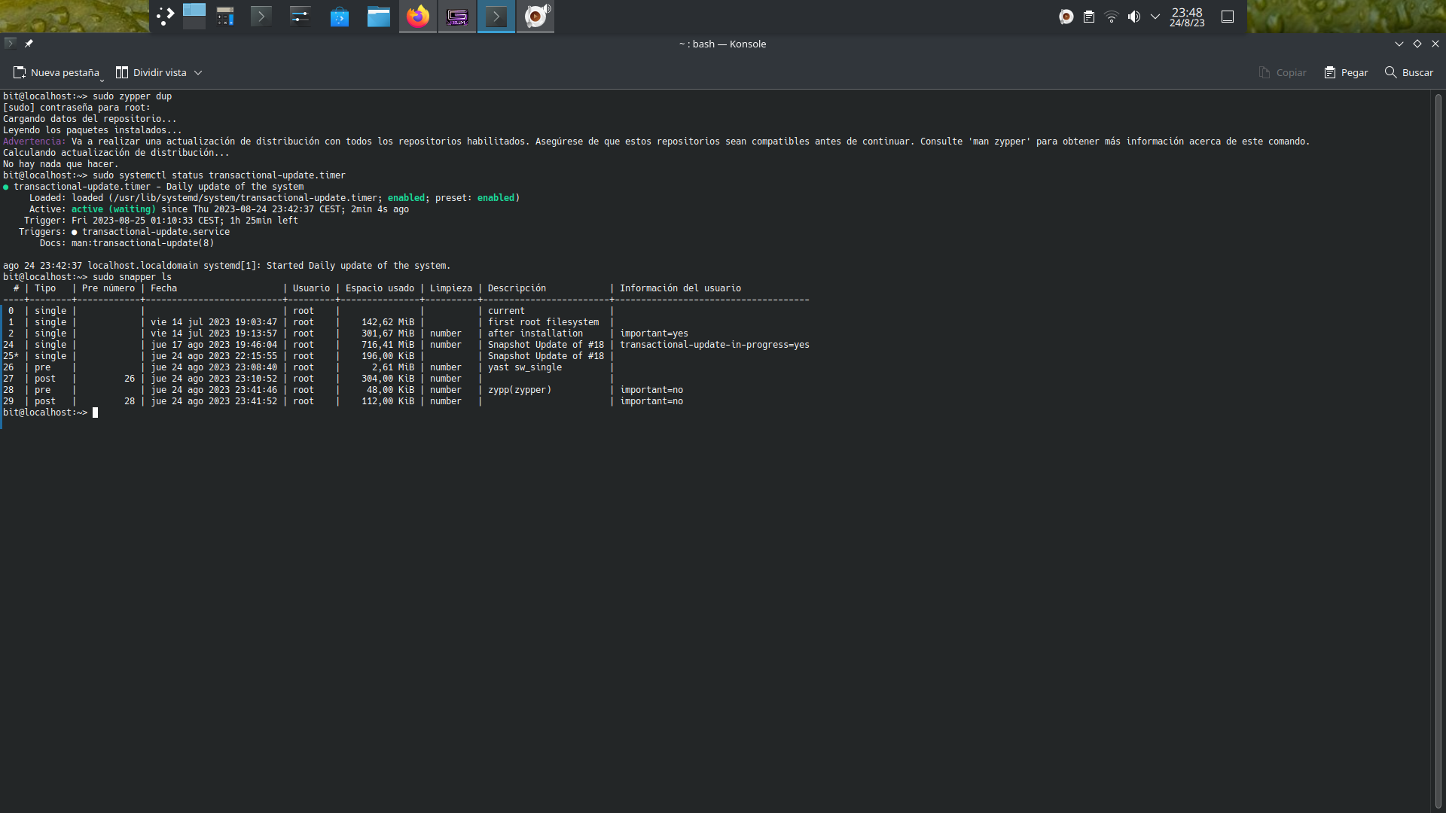This screenshot has width=1446, height=813.
Task: Open the Wi-Fi network tray icon
Action: [1112, 17]
